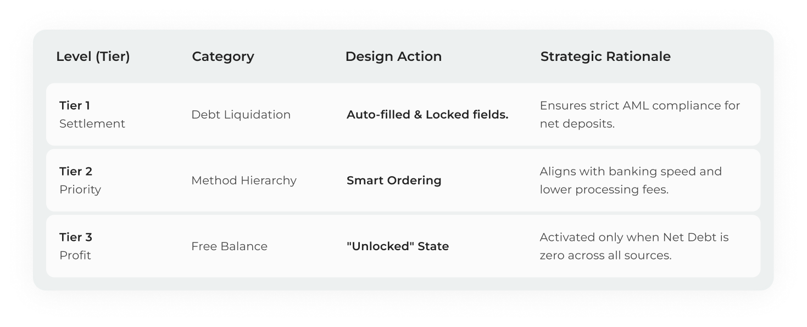
Task: Click the Smart Ordering design action
Action: coord(393,181)
